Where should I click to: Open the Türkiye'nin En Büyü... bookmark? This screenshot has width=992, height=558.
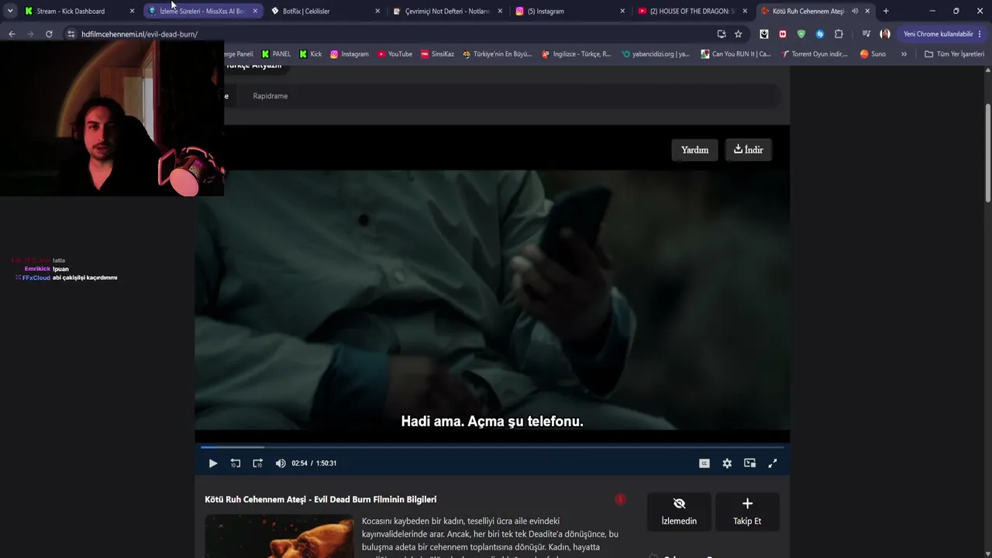[x=498, y=54]
